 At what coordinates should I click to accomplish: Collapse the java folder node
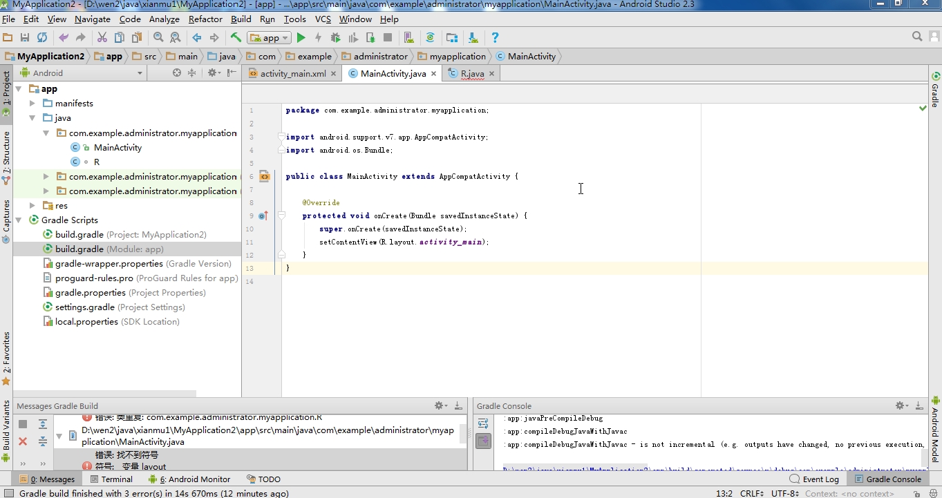32,117
